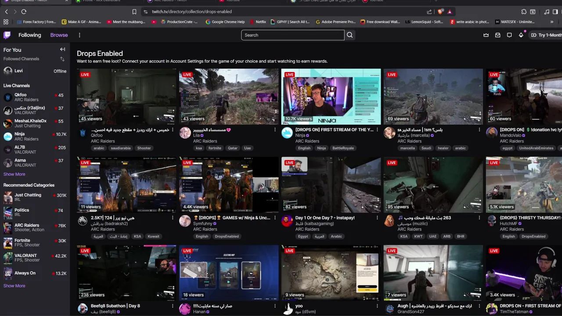Open options menu for Lila's stream card
Screen dimensions: 562x316
click(275, 130)
